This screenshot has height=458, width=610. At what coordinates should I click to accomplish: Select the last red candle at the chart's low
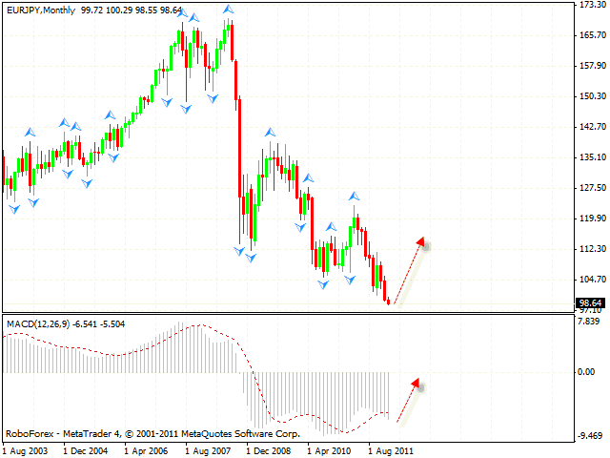[387, 301]
